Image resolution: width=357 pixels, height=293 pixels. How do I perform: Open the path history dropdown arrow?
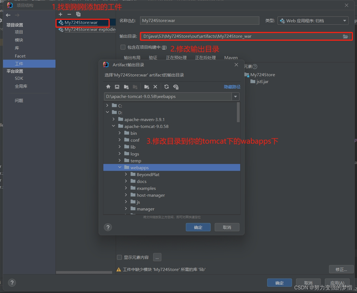(x=236, y=97)
